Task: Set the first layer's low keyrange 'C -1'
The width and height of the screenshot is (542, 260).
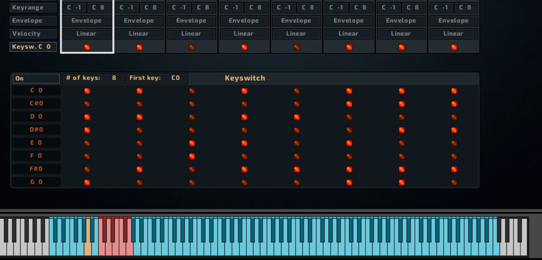Action: (x=74, y=7)
